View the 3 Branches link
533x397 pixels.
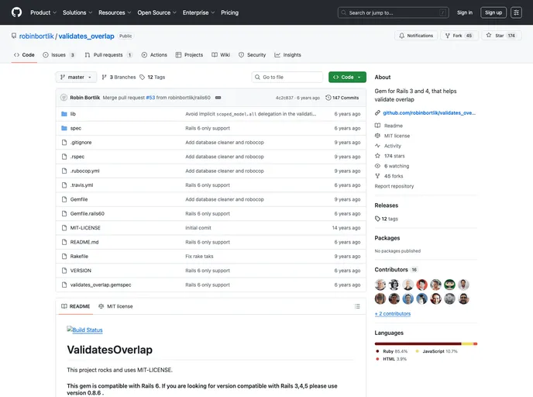click(x=119, y=78)
